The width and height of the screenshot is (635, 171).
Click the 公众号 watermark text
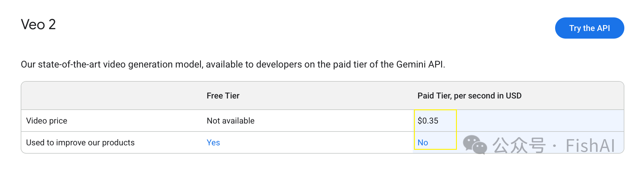[519, 145]
